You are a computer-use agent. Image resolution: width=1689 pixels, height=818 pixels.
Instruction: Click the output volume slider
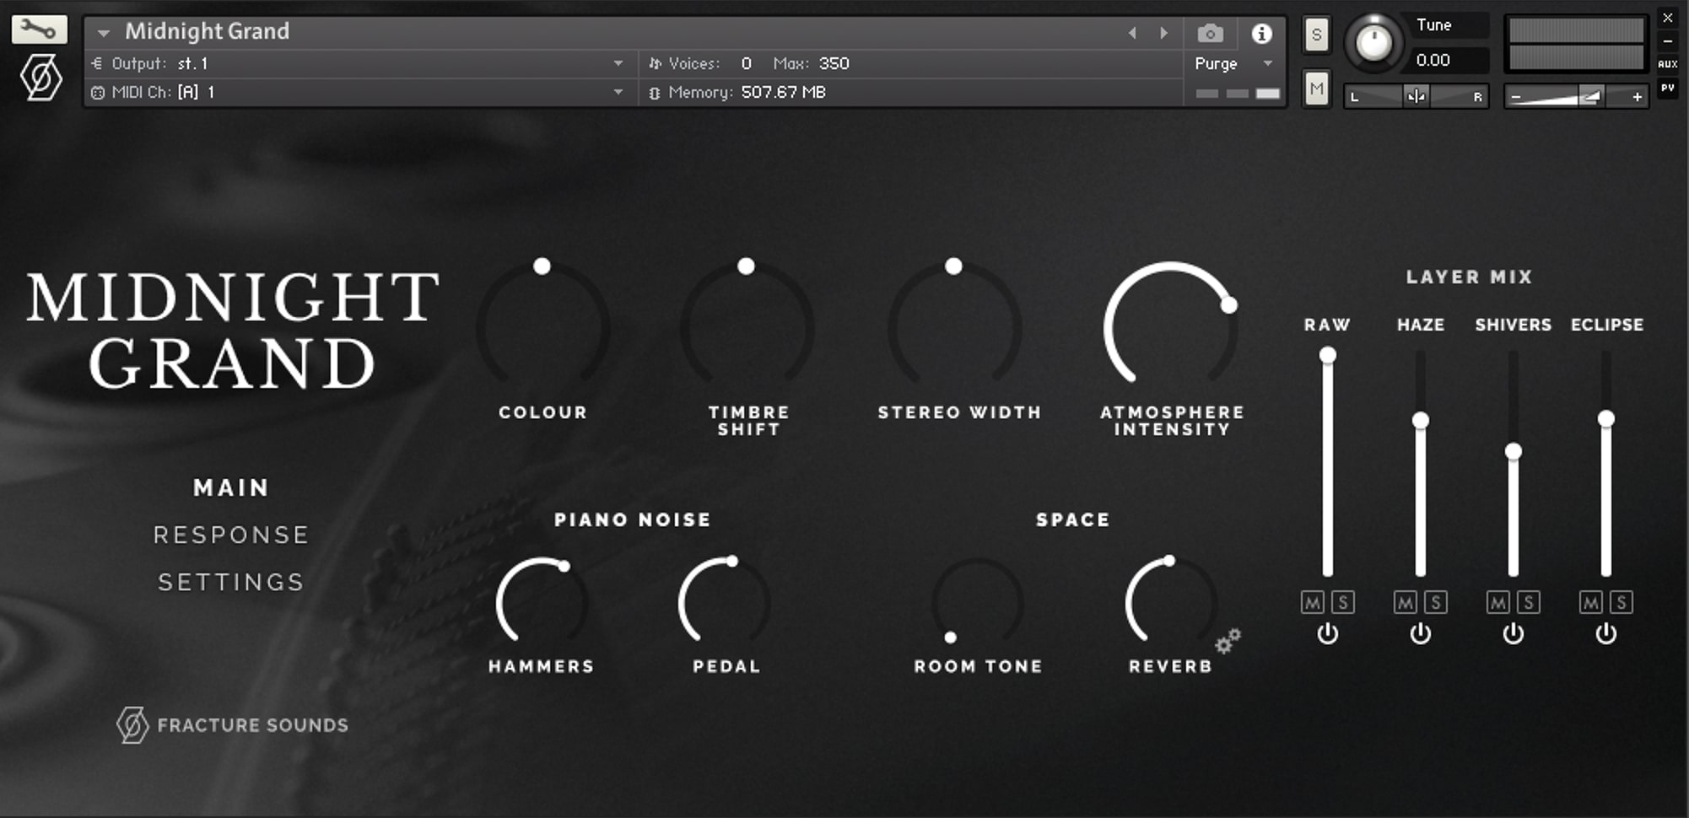click(1576, 97)
